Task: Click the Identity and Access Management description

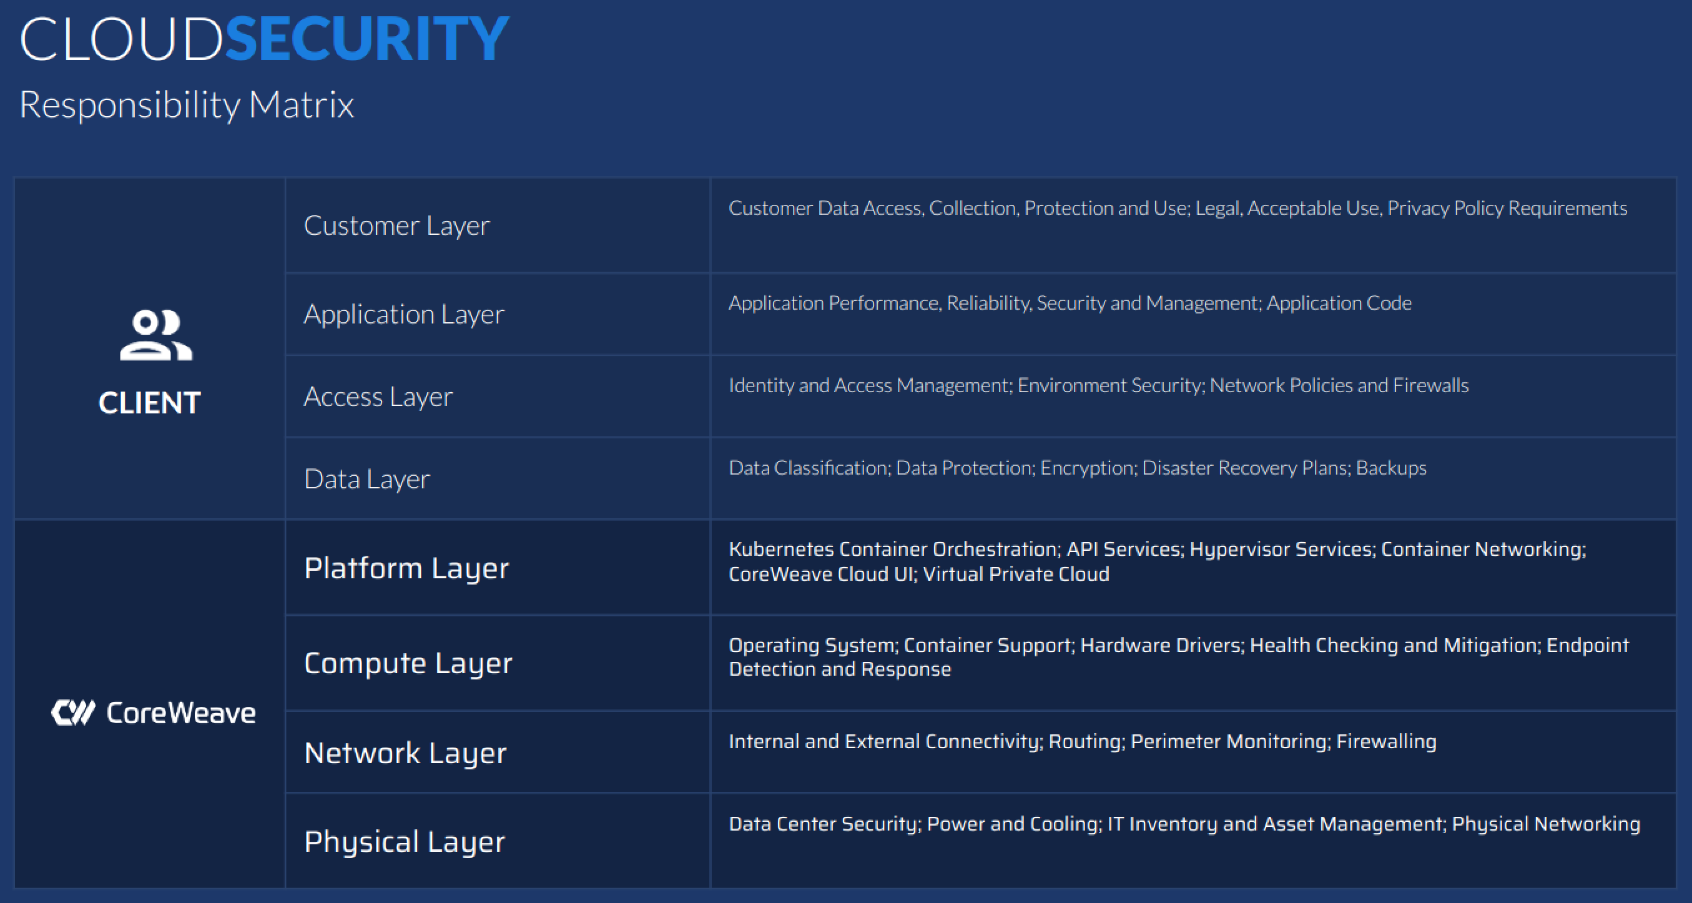Action: click(1098, 385)
